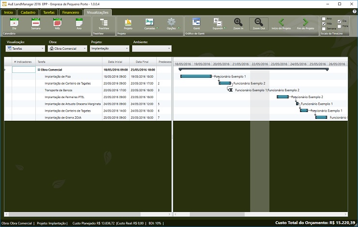This screenshot has height=227, width=358.
Task: Click the empty Indicadores cell of Obra Comercial
Action: point(24,70)
